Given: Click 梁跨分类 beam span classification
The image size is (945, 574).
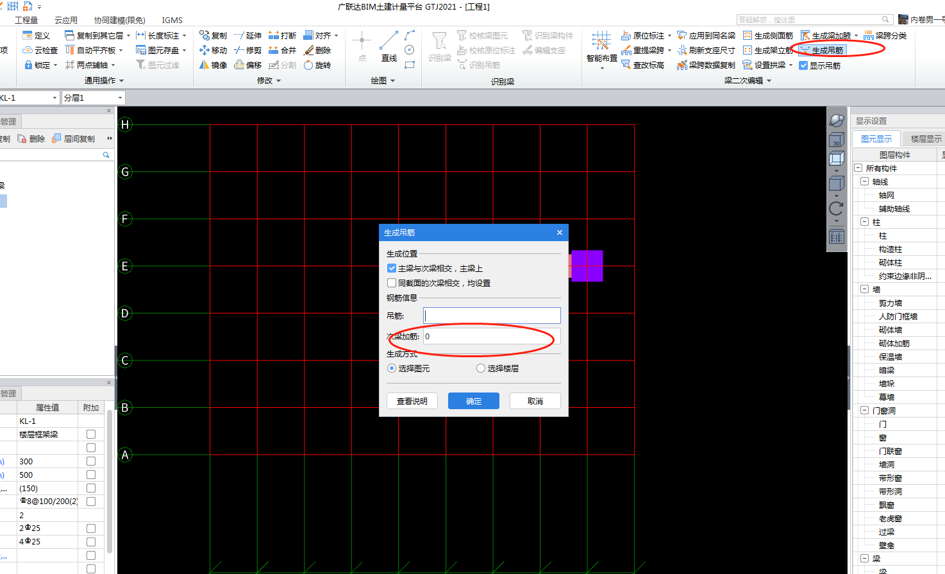Looking at the screenshot, I should (x=885, y=35).
